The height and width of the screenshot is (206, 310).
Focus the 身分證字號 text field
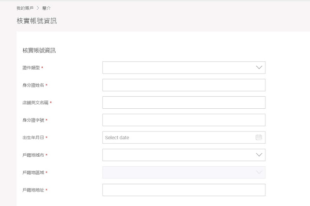pos(184,120)
